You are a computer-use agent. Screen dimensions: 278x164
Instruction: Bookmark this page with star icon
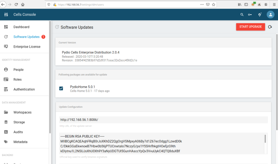pyautogui.click(x=213, y=5)
